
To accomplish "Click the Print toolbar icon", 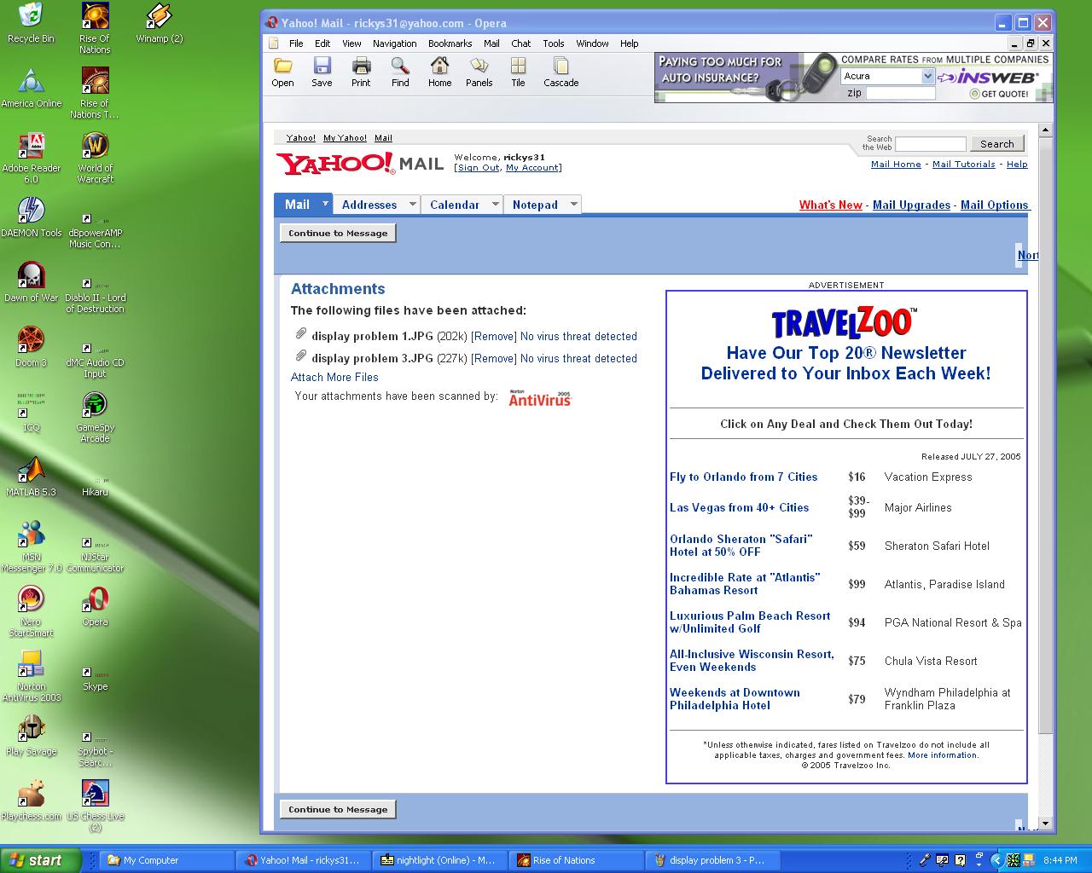I will tap(361, 72).
